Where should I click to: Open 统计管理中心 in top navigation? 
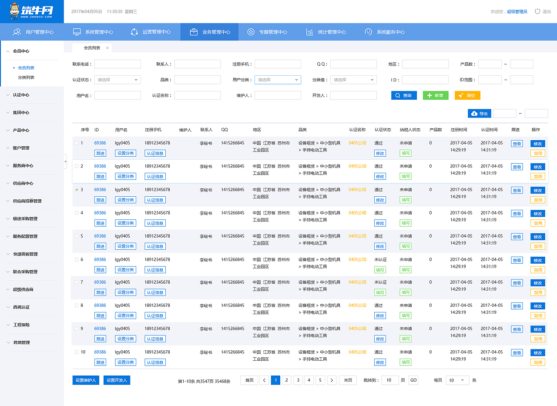pyautogui.click(x=326, y=32)
